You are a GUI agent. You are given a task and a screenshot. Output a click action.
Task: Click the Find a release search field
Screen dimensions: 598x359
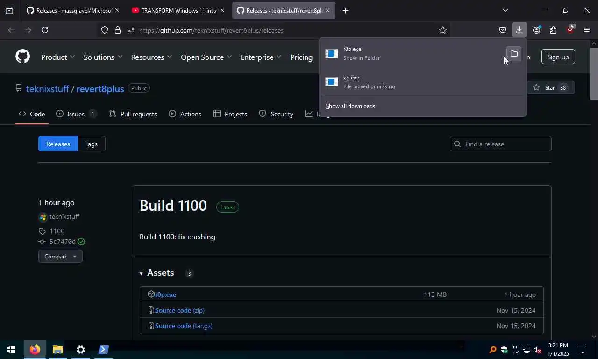click(501, 144)
